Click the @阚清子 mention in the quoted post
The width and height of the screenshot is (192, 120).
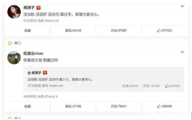[x=34, y=73]
